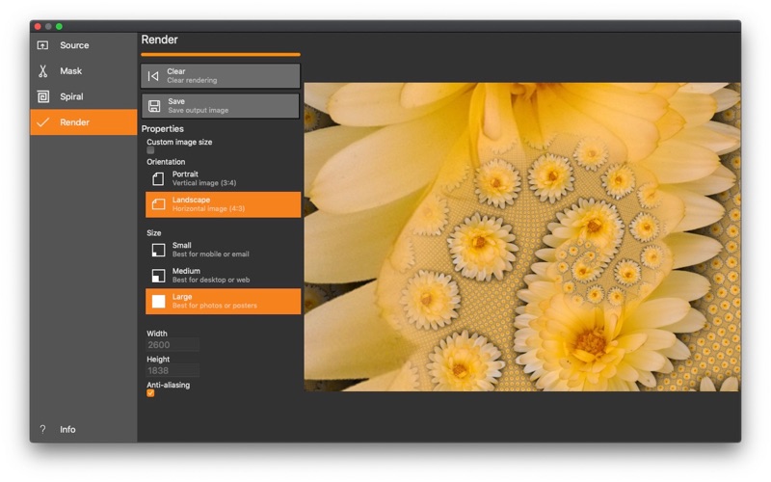This screenshot has height=482, width=771.
Task: Click the green zoom window button
Action: coord(59,27)
